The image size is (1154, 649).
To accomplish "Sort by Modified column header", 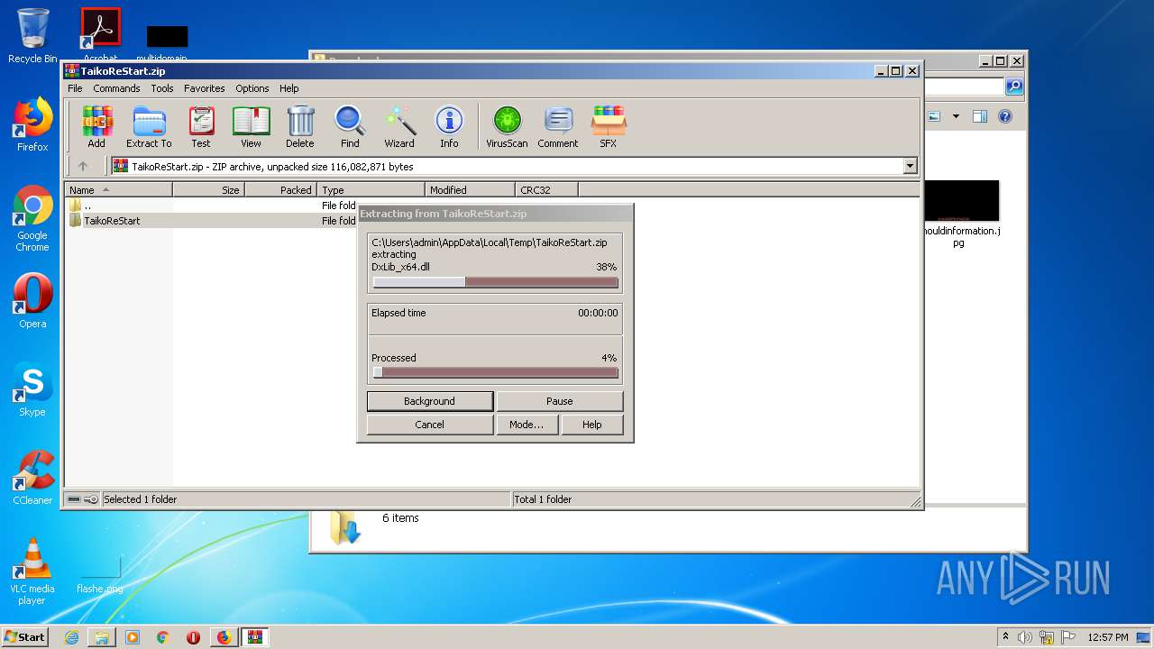I will 470,189.
